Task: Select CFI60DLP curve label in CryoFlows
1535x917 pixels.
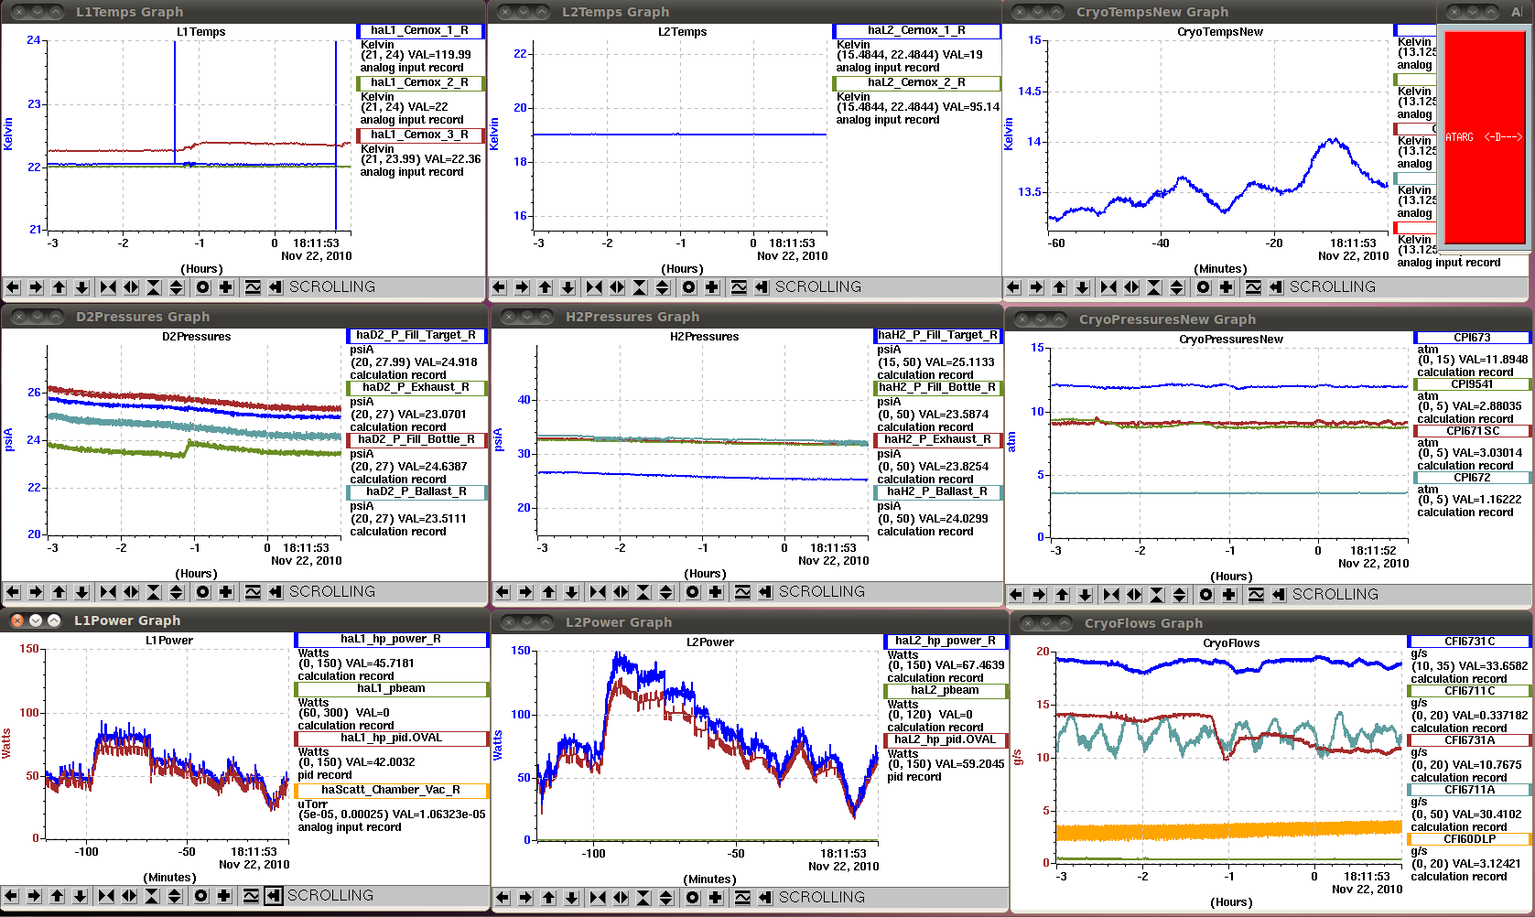Action: pos(1469,839)
